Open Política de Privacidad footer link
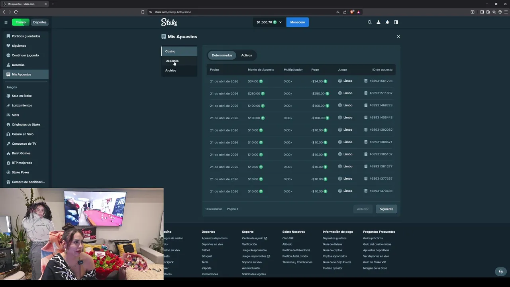This screenshot has height=287, width=510. coord(296,250)
